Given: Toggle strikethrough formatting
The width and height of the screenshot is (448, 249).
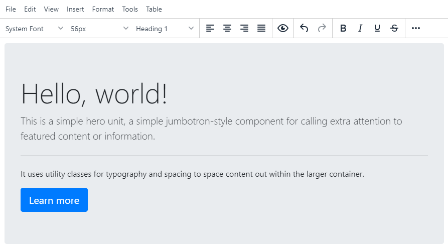Looking at the screenshot, I should click(394, 28).
